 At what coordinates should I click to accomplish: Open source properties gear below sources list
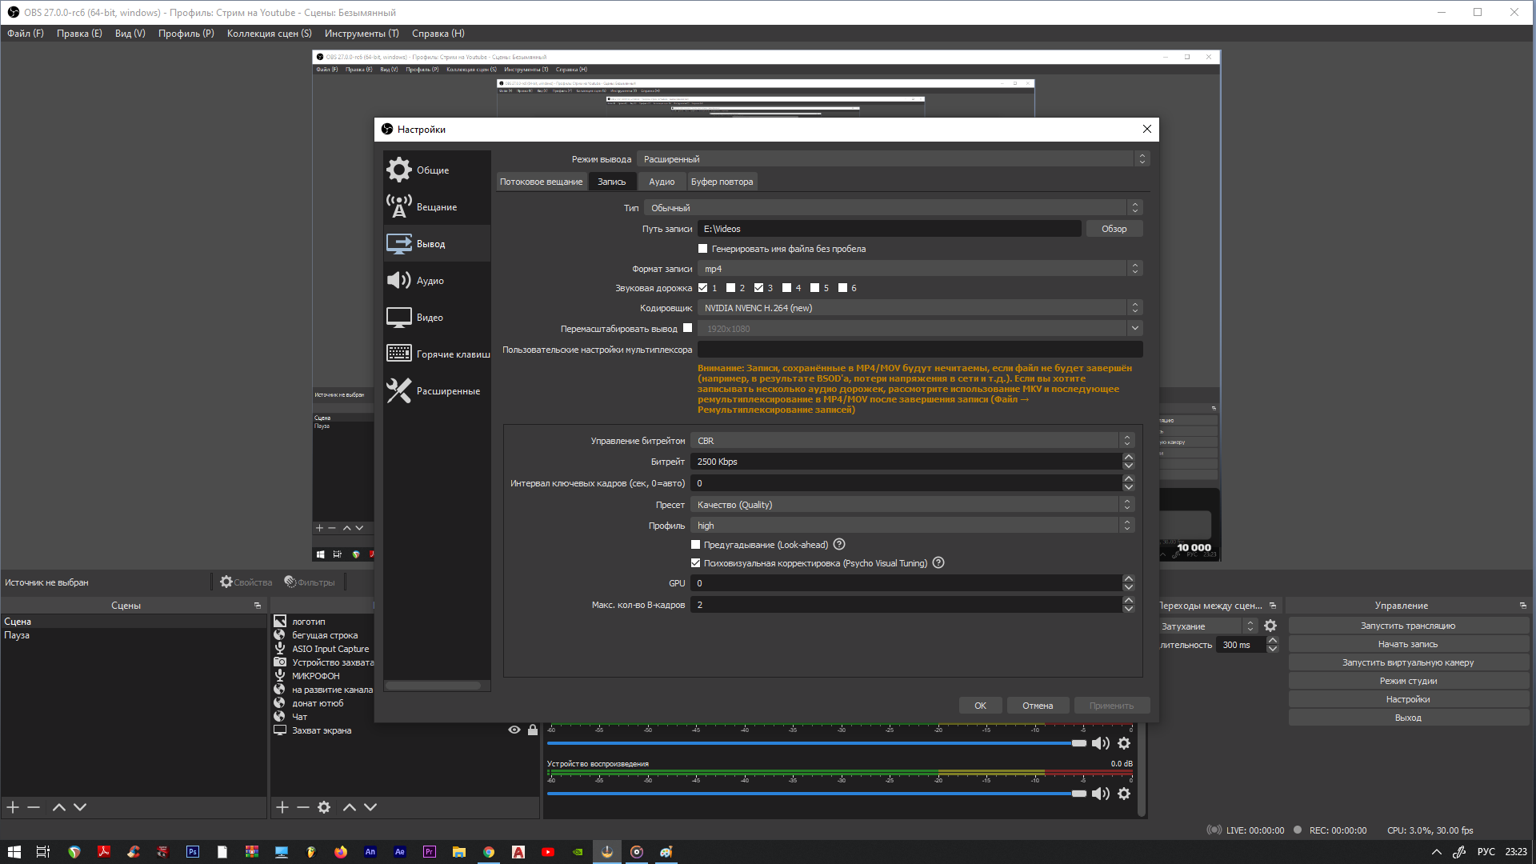(x=324, y=807)
